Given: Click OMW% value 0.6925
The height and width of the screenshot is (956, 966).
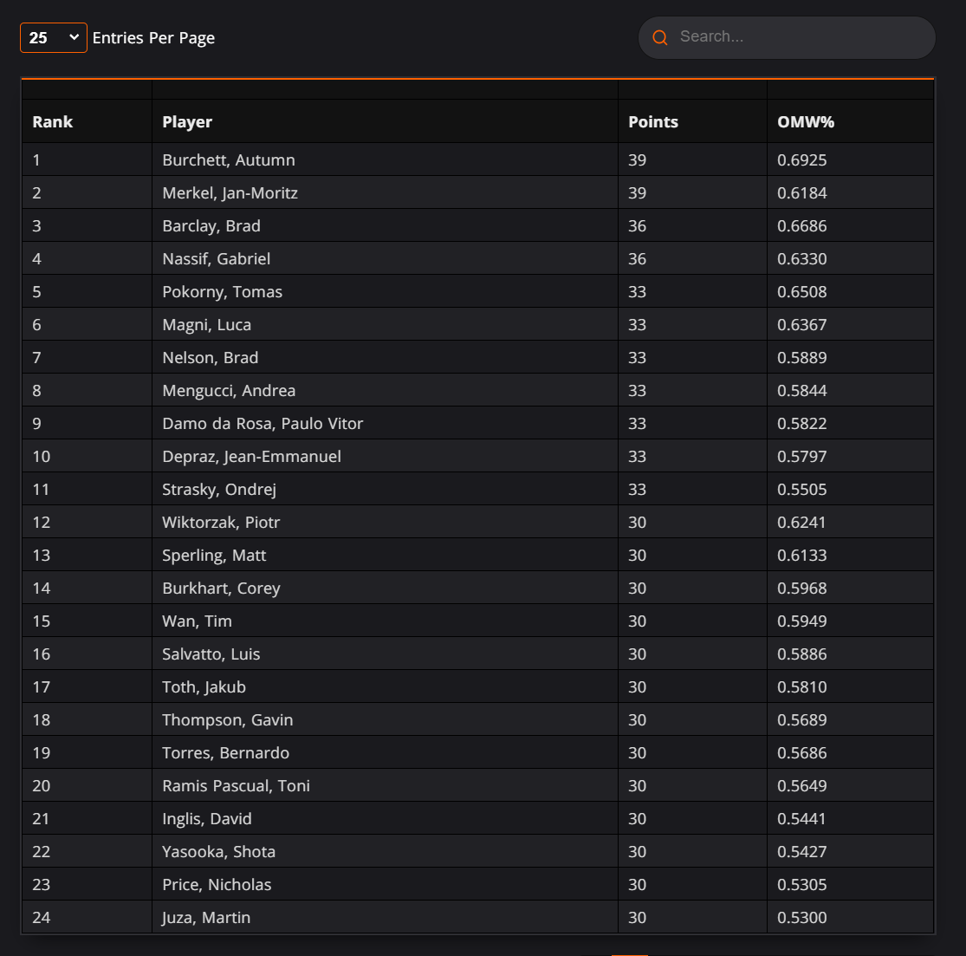Looking at the screenshot, I should [x=802, y=159].
